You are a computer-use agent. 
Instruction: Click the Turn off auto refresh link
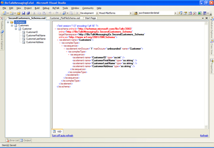click(62, 136)
